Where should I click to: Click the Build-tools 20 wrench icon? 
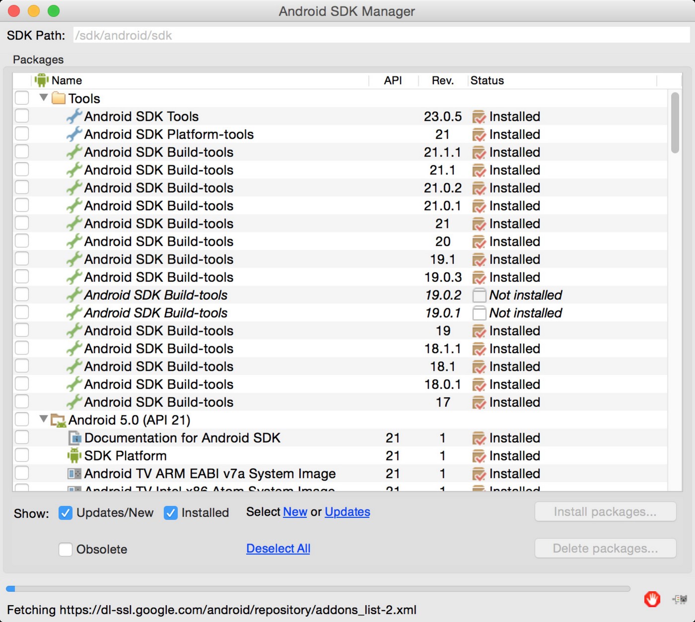coord(74,242)
